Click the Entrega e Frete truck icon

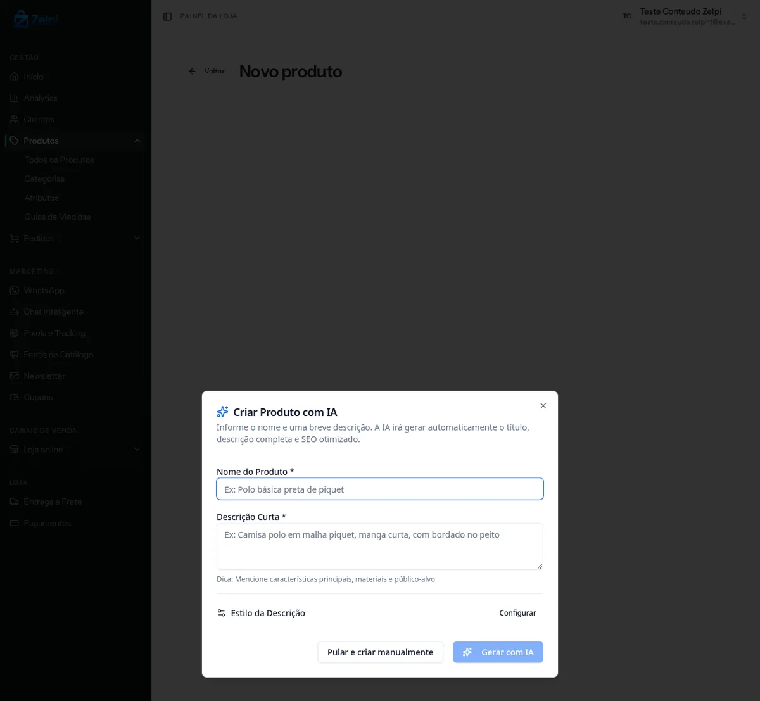tap(15, 502)
